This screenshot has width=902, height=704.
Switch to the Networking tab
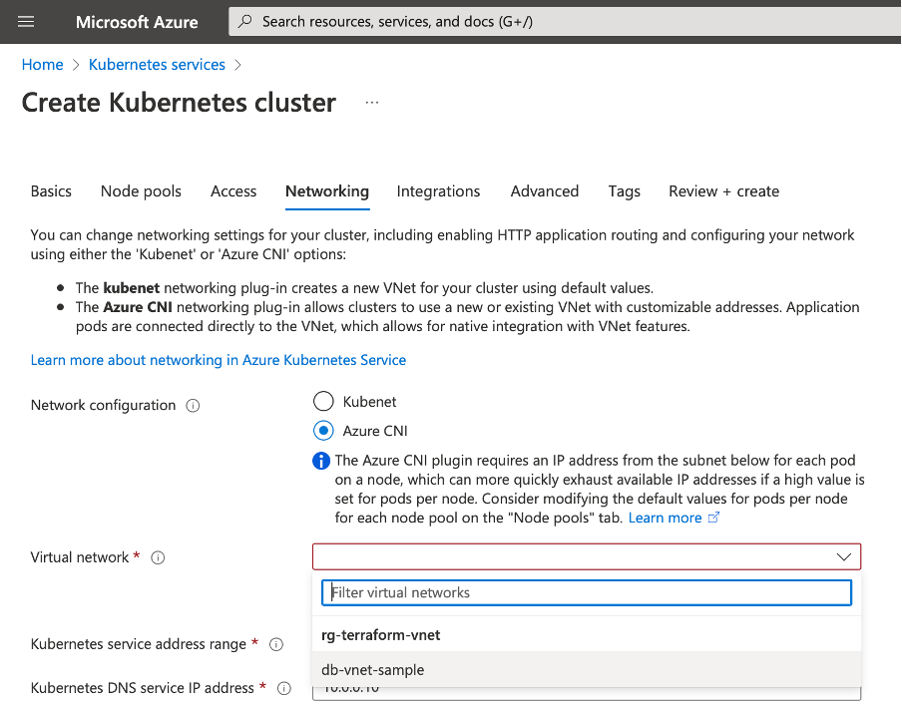coord(327,191)
